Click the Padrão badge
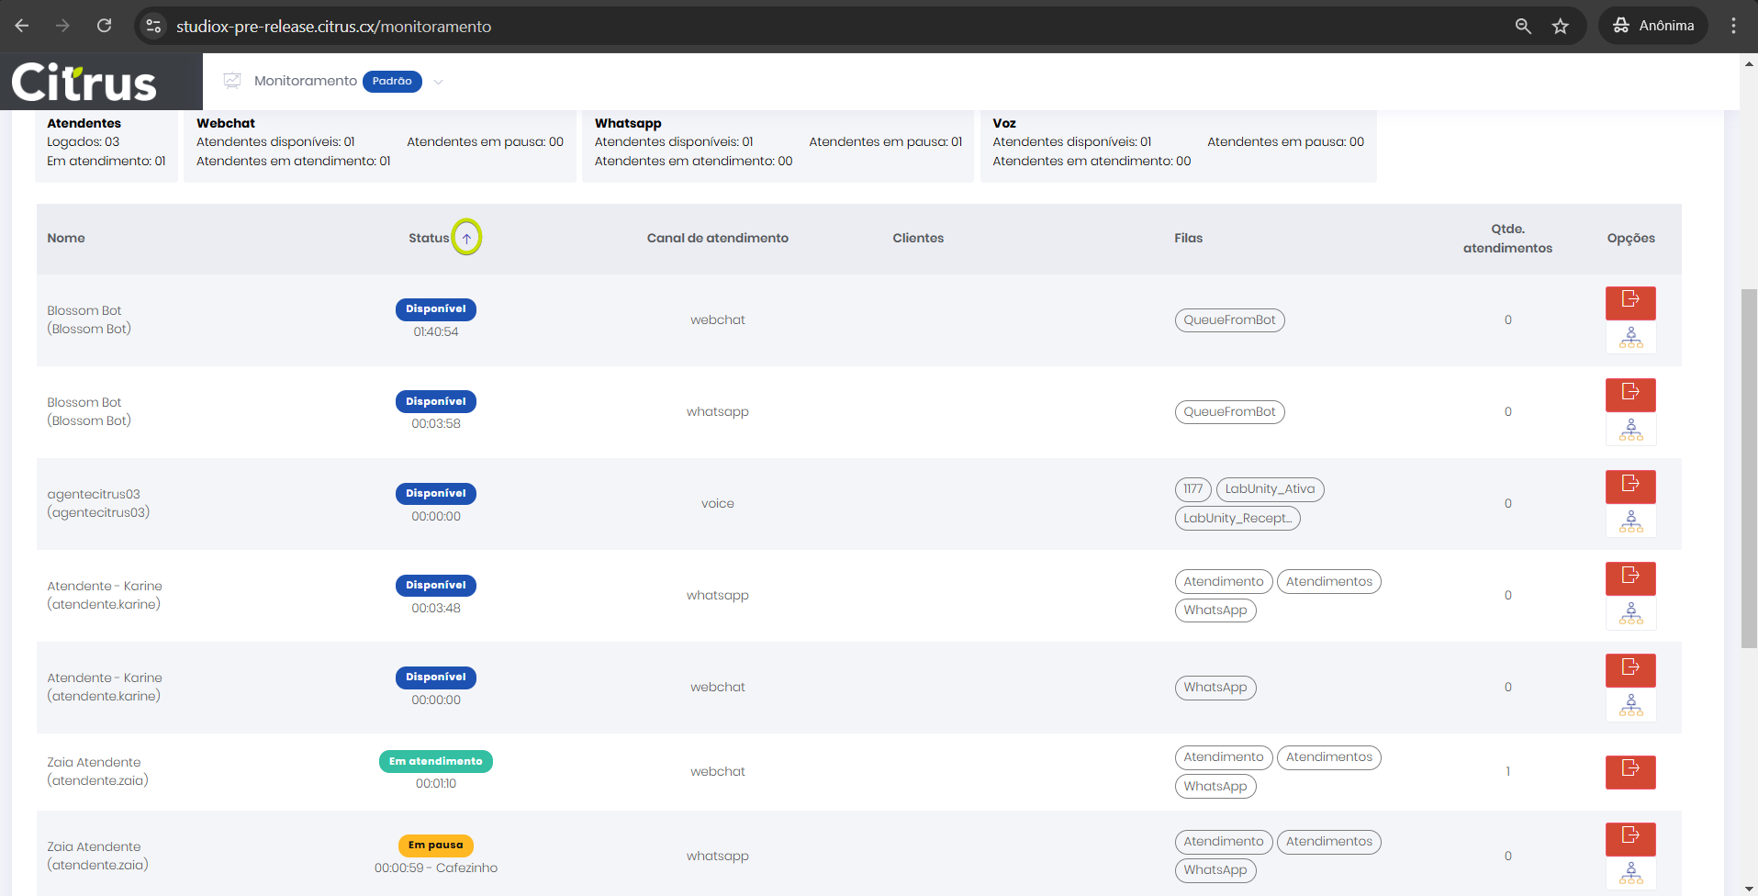Screen dimensions: 1758x896 pyautogui.click(x=392, y=81)
